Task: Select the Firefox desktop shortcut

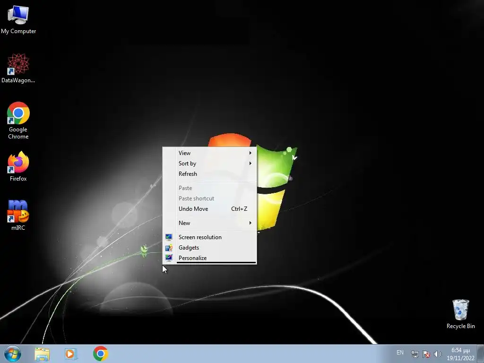Action: [18, 166]
